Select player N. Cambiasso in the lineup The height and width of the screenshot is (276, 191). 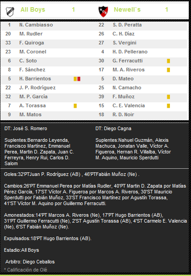click(36, 25)
